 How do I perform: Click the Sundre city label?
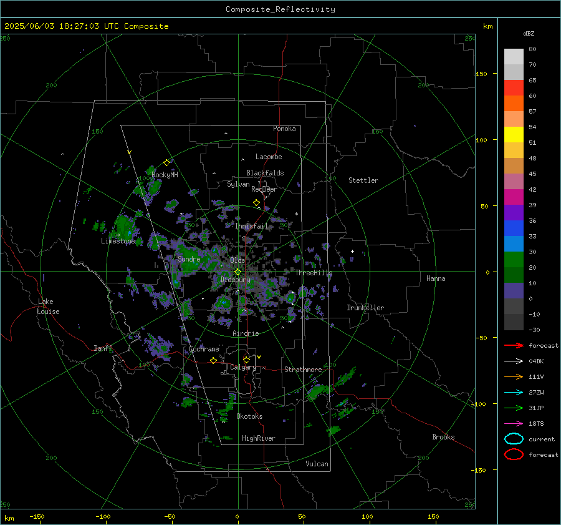tap(189, 259)
